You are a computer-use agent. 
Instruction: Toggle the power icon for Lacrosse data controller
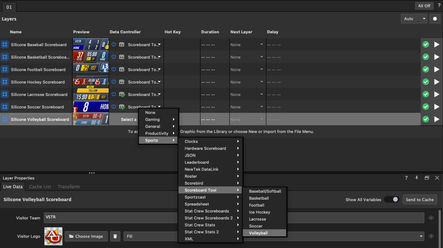[x=114, y=94]
